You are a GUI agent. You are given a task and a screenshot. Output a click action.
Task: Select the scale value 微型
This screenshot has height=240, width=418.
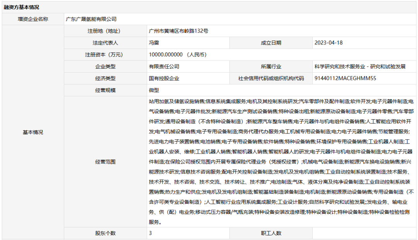[154, 90]
